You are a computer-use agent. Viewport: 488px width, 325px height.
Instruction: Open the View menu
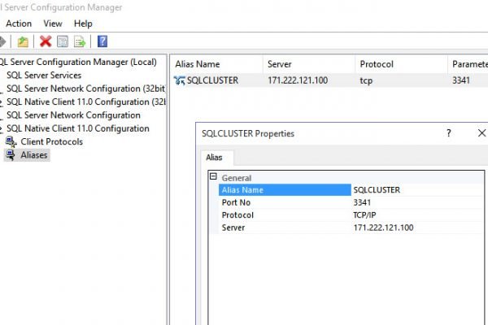coord(53,24)
